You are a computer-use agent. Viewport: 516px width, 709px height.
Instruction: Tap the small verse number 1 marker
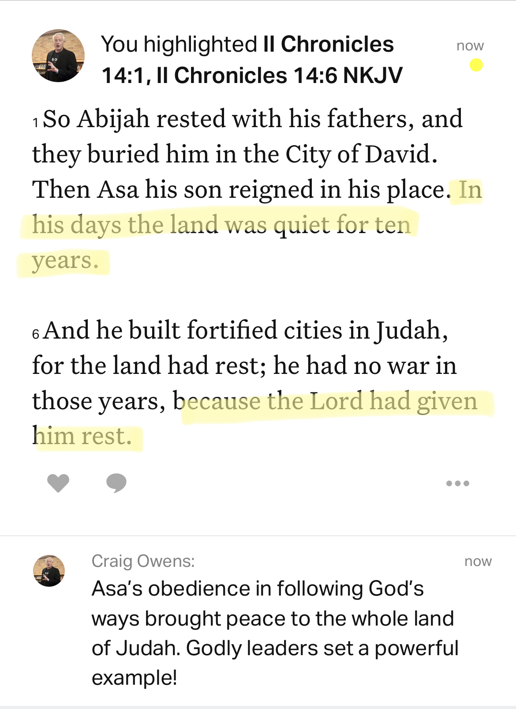click(36, 123)
